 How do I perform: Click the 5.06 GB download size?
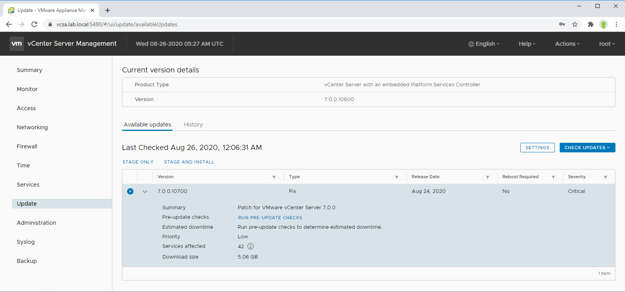[248, 257]
